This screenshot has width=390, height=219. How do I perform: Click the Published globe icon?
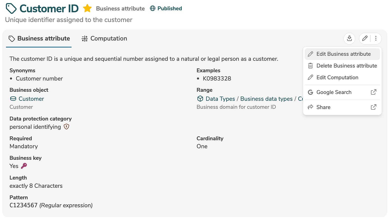(152, 8)
